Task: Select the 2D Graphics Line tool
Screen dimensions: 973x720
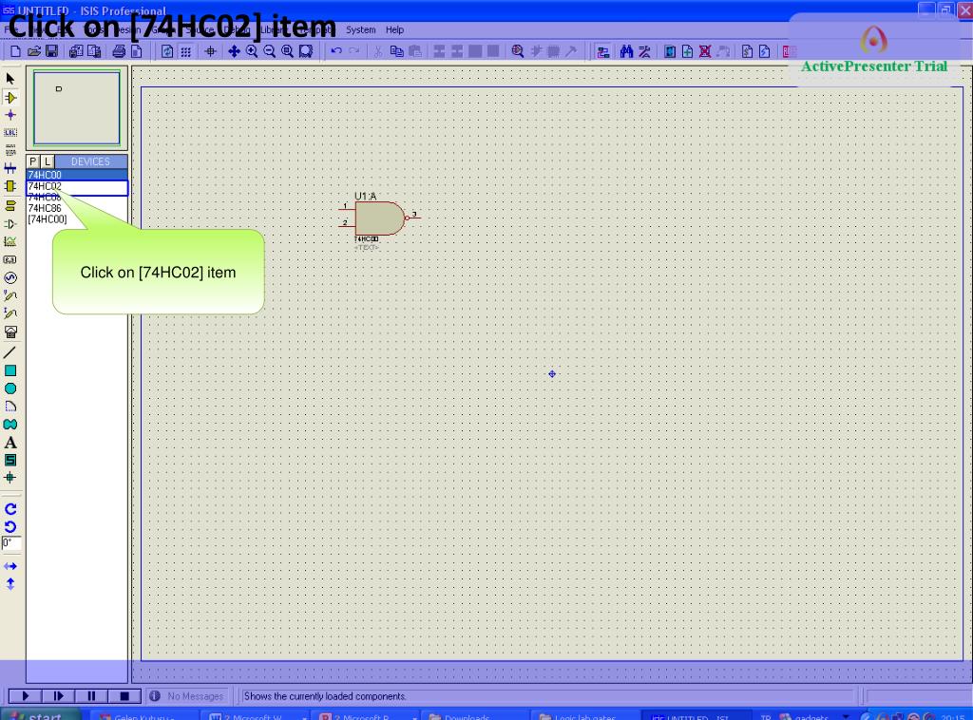Action: 10,352
